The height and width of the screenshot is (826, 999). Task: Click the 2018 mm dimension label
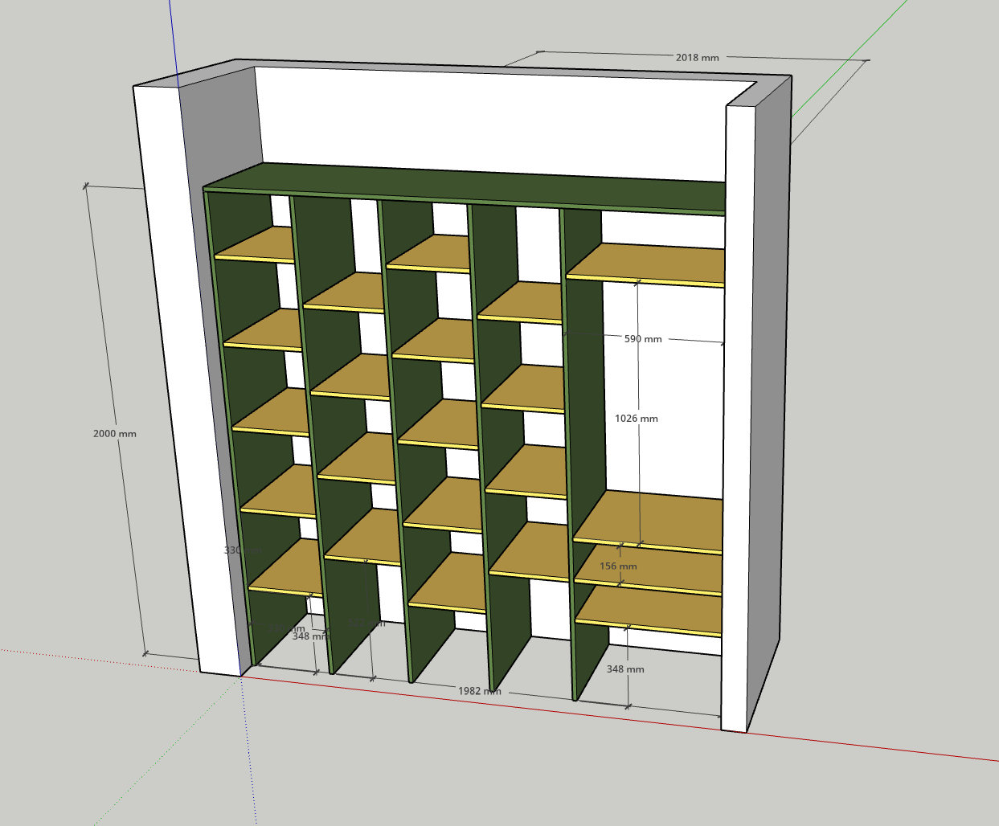click(697, 58)
